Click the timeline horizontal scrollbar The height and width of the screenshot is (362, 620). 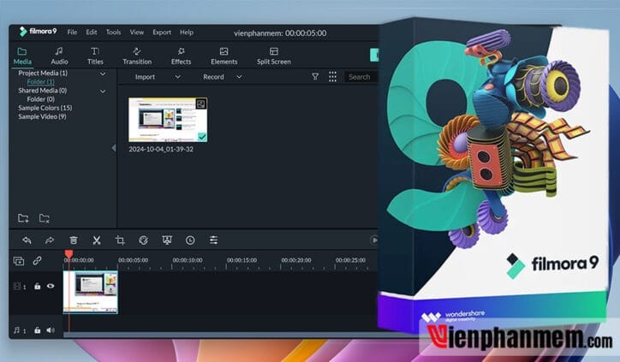pos(220,335)
